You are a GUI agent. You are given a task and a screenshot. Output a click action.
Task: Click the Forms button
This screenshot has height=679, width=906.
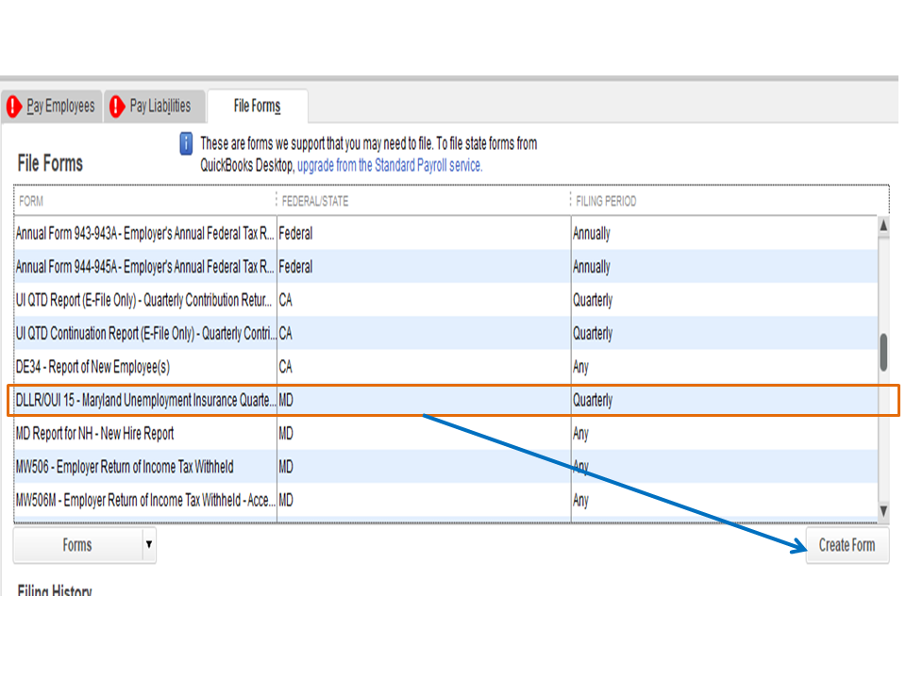[76, 545]
